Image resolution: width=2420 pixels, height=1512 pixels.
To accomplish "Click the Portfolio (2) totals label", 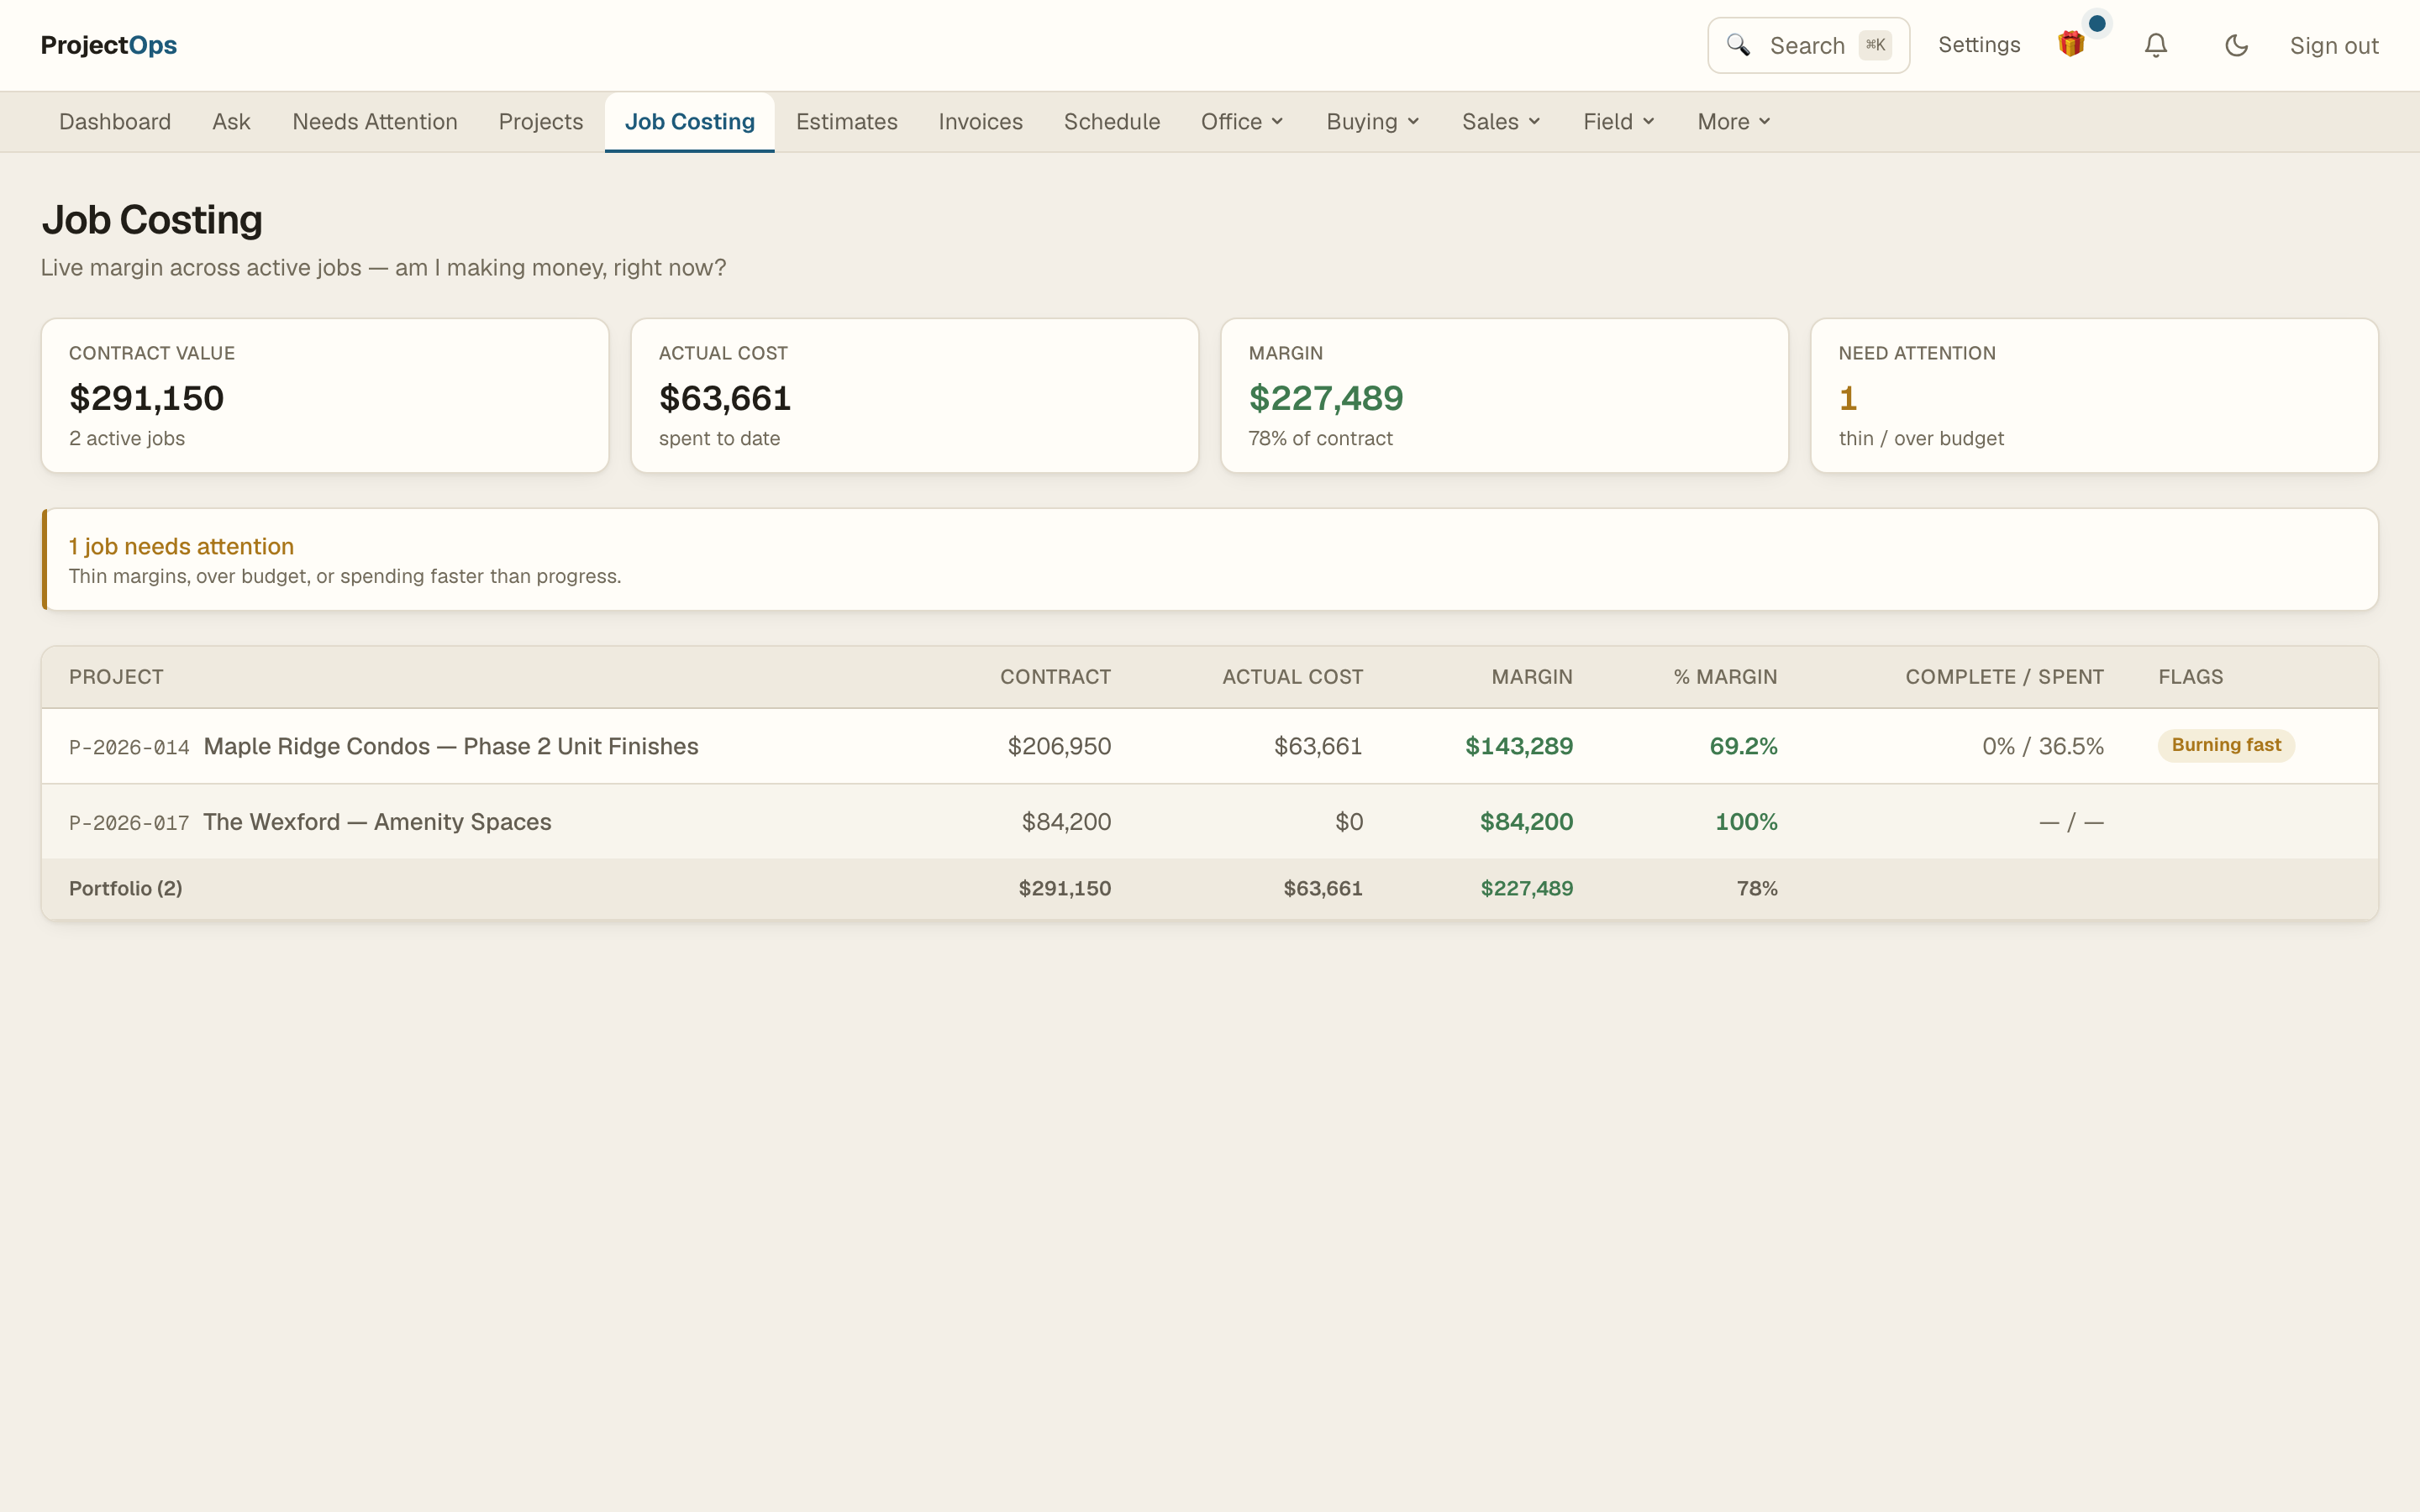I will coord(126,888).
